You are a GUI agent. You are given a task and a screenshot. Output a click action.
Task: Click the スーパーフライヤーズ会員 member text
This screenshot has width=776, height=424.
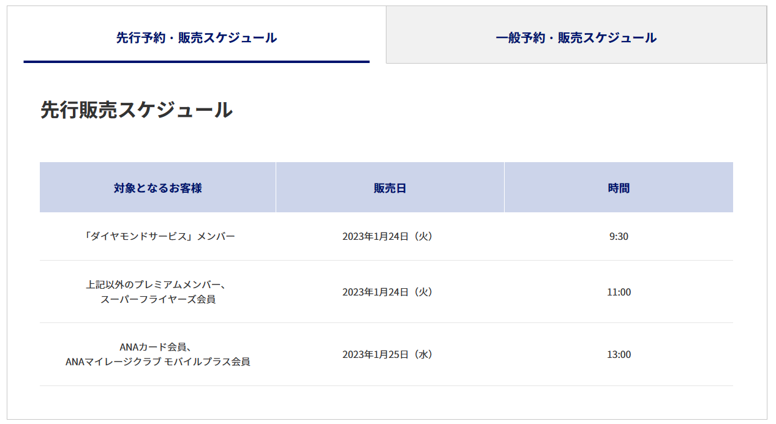pos(157,299)
